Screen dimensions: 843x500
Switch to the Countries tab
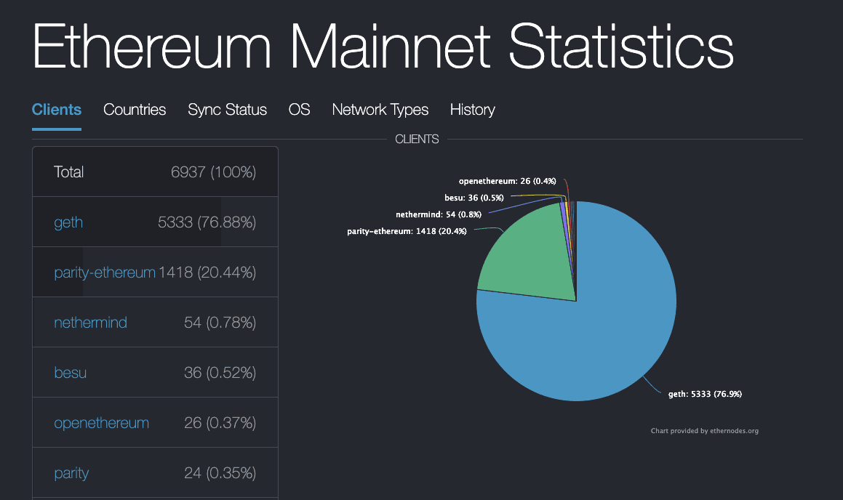pyautogui.click(x=134, y=109)
